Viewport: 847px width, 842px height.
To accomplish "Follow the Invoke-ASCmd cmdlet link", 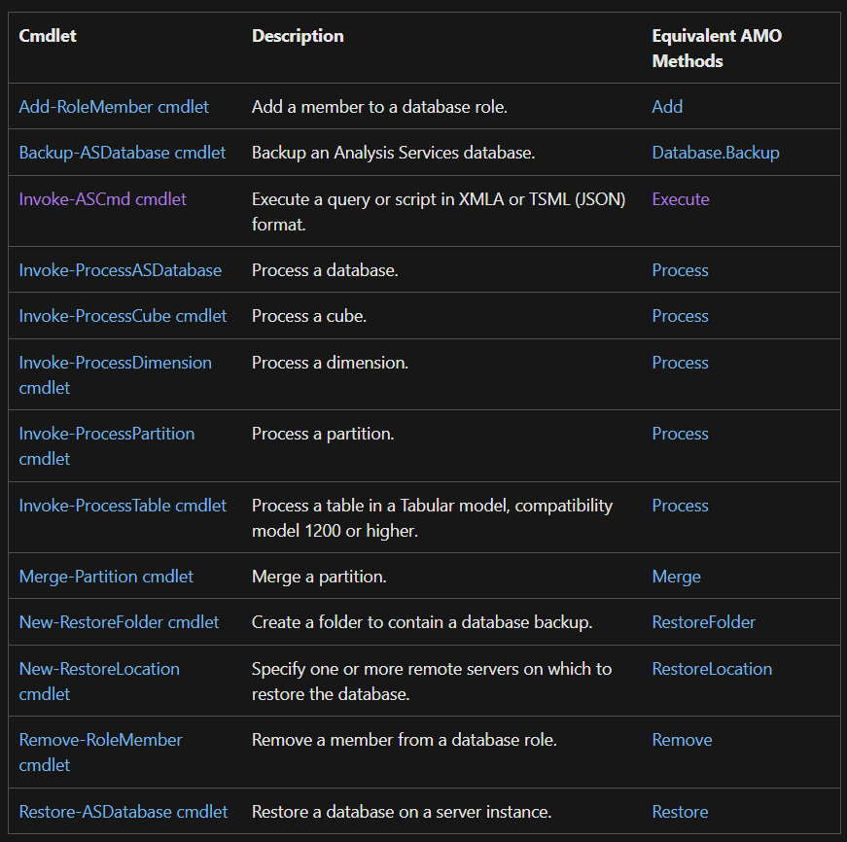I will (x=102, y=199).
